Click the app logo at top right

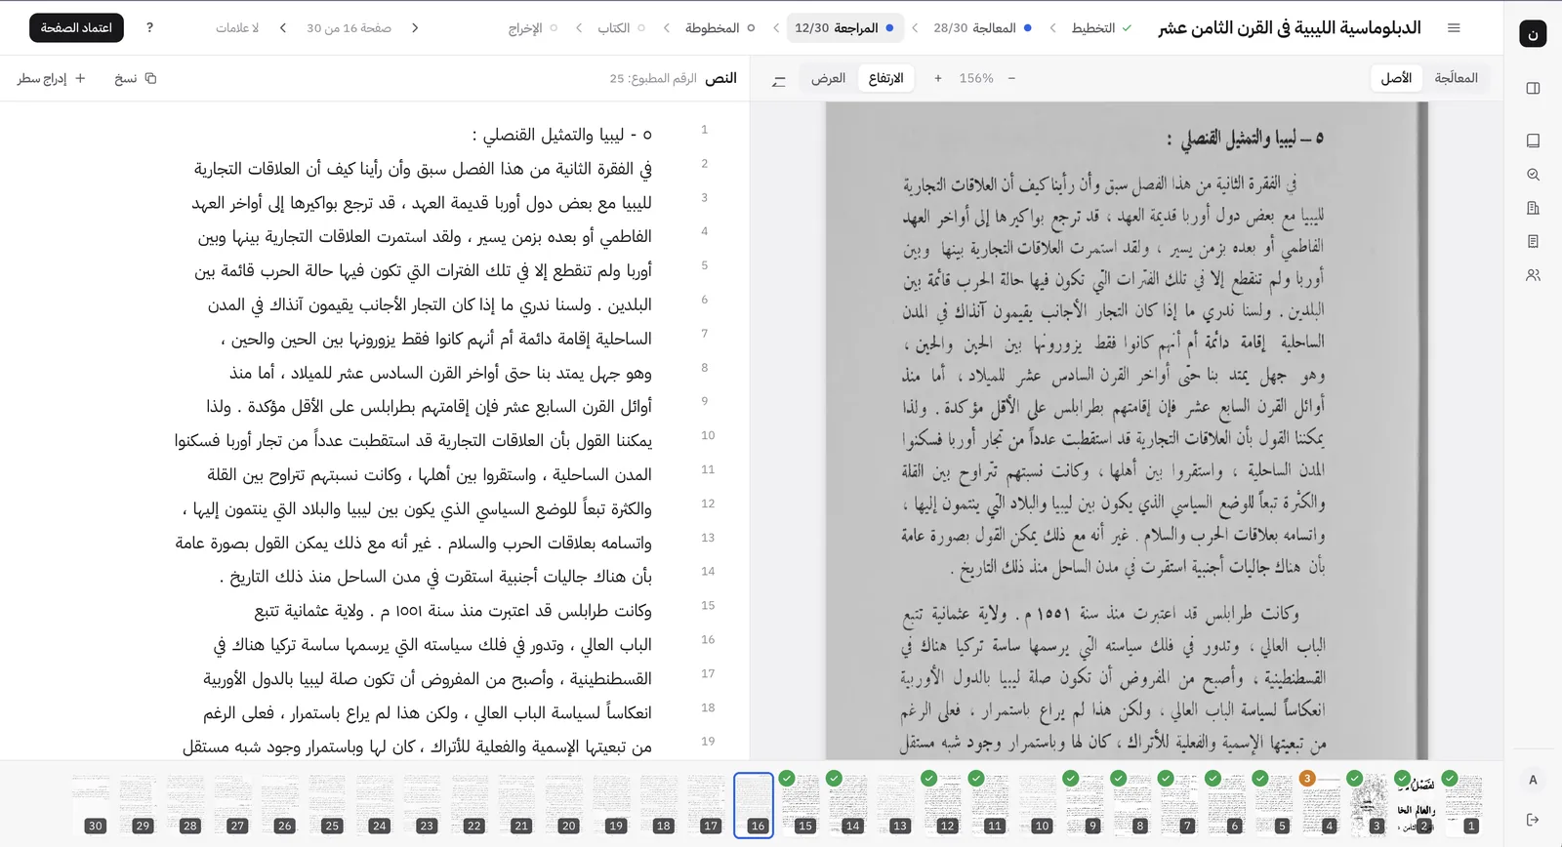[x=1533, y=34]
